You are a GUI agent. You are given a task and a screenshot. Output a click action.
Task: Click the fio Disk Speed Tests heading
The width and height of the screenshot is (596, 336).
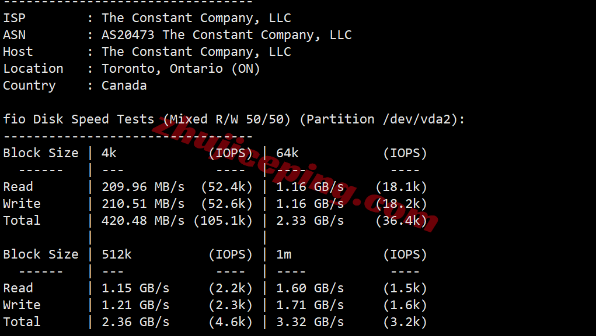(x=79, y=119)
